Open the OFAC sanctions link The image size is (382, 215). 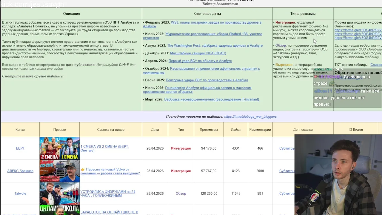[198, 53]
